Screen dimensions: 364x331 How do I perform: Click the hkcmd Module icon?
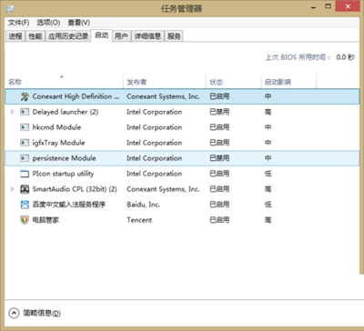click(25, 127)
